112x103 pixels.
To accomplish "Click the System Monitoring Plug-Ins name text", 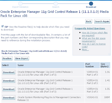I will (49, 99).
